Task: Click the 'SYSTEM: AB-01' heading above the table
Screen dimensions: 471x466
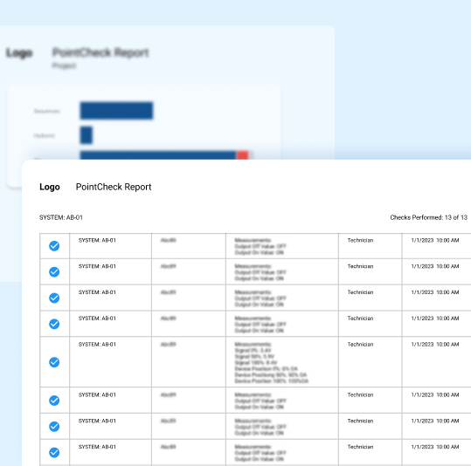Action: point(61,217)
